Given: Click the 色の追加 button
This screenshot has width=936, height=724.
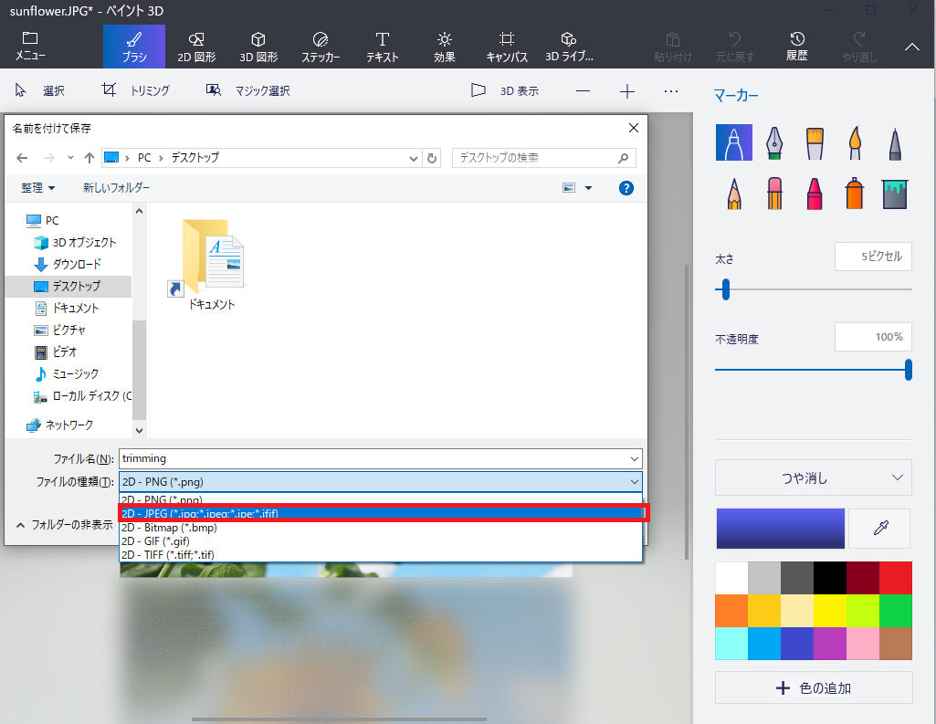Looking at the screenshot, I should tap(813, 687).
